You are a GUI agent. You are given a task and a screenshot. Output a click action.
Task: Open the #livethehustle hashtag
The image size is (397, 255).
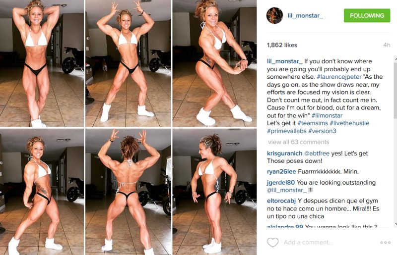[x=349, y=123]
